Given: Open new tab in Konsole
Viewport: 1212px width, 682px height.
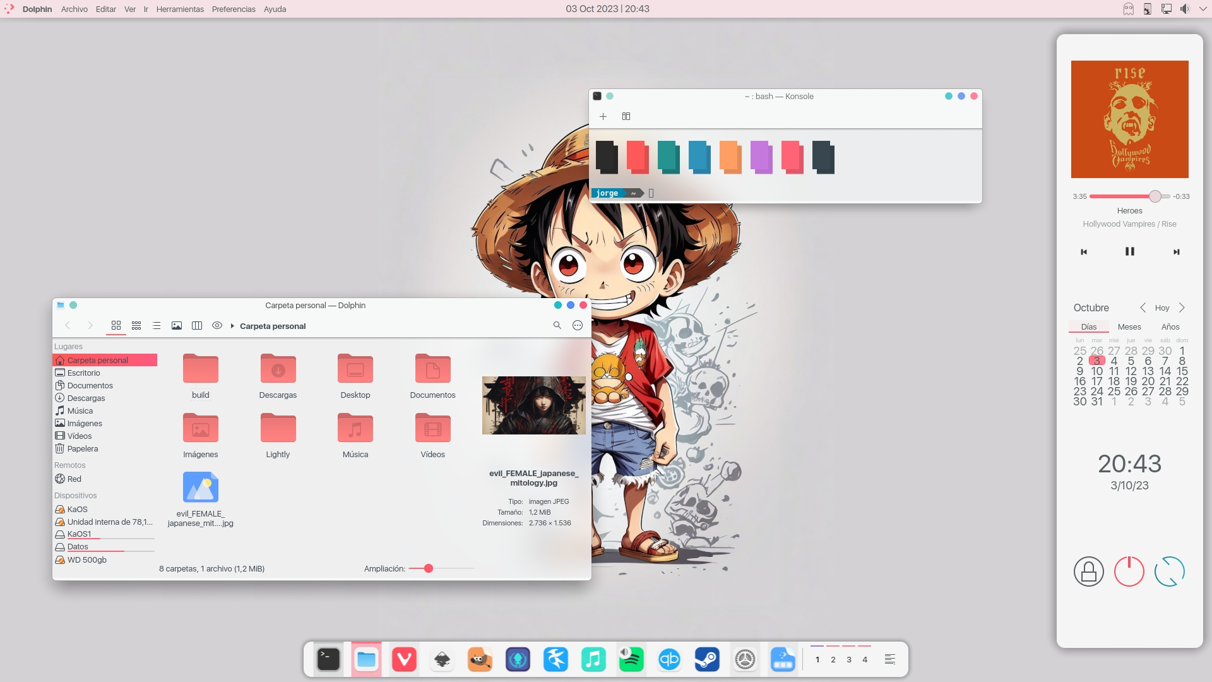Looking at the screenshot, I should (603, 116).
